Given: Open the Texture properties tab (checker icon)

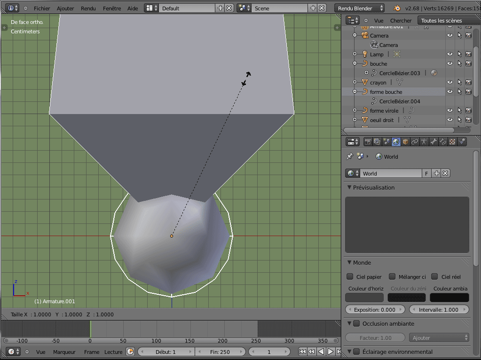Looking at the screenshot, I should (x=452, y=142).
